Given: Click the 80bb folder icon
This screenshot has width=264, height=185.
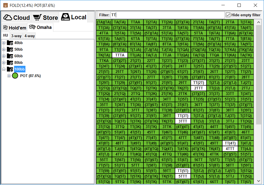Looking at the screenshot, I should (x=10, y=62).
